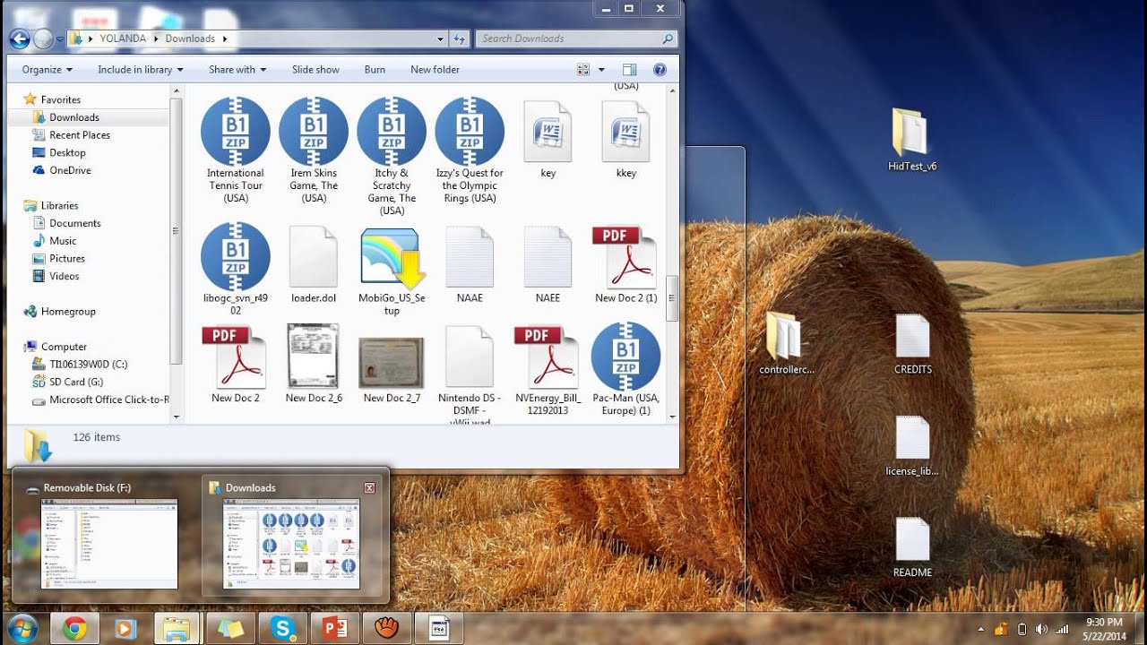The width and height of the screenshot is (1147, 645).
Task: Select the NAAE file
Action: 470,264
